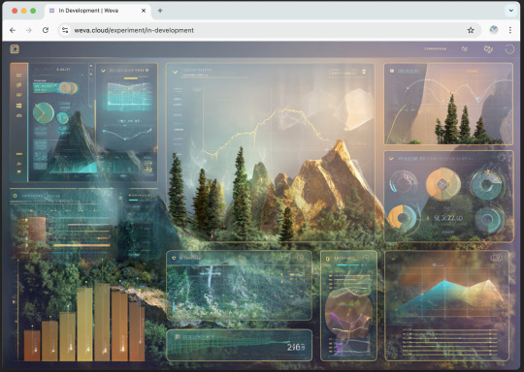Reload the weva.cloud page
Screen dimensions: 524x372
click(46, 30)
